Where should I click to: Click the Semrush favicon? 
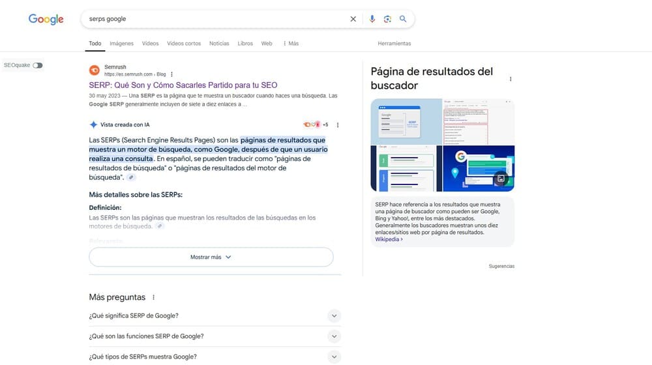pyautogui.click(x=95, y=70)
